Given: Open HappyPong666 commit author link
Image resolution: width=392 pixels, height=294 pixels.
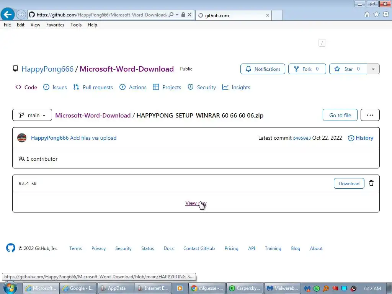Looking at the screenshot, I should coord(50,138).
